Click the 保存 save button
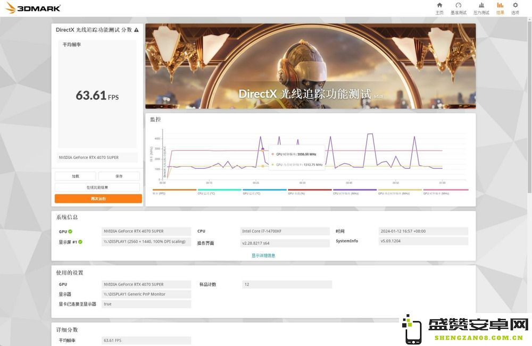Image resolution: width=532 pixels, height=346 pixels. click(x=119, y=176)
